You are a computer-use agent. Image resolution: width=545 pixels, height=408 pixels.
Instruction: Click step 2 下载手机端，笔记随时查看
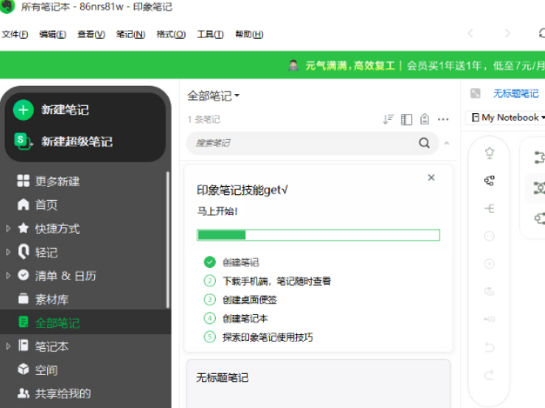click(277, 281)
